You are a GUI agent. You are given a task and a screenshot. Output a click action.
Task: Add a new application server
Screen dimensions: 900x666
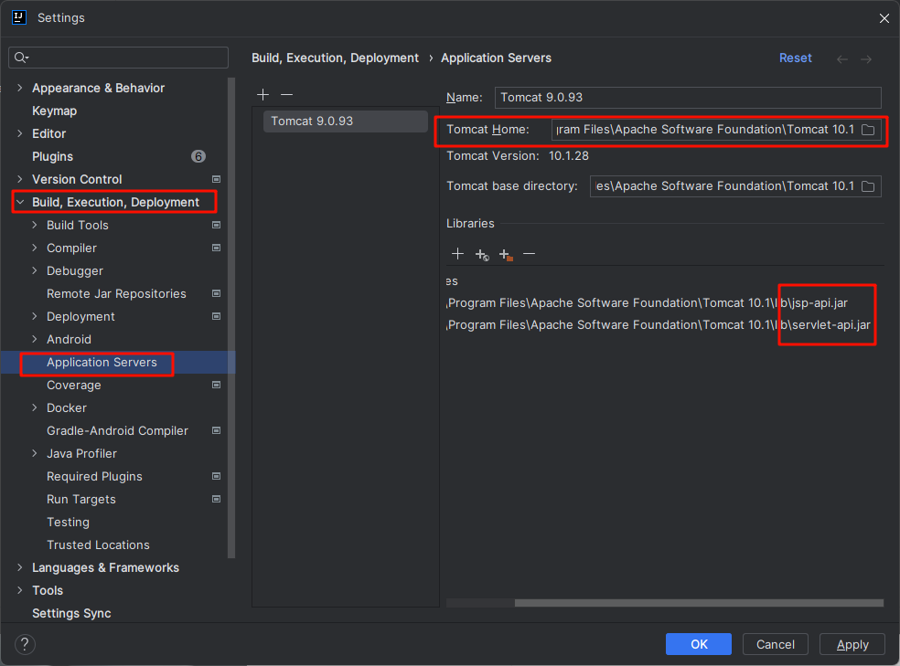(x=262, y=94)
